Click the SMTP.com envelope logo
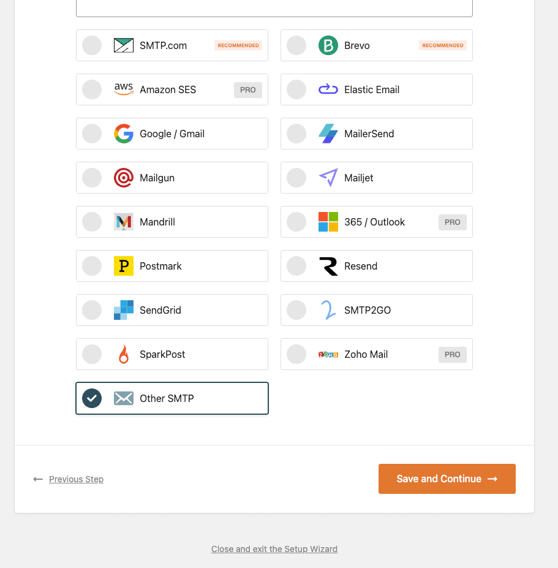The image size is (558, 568). [124, 45]
